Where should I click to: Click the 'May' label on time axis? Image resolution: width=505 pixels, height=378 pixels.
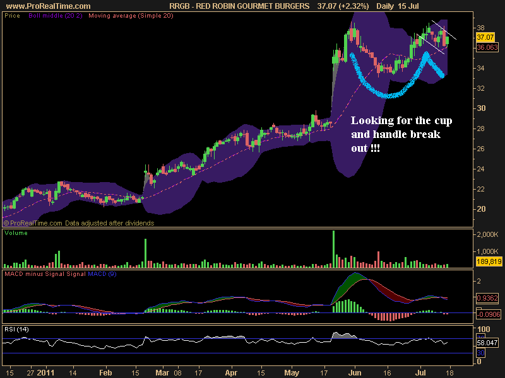[x=292, y=373]
